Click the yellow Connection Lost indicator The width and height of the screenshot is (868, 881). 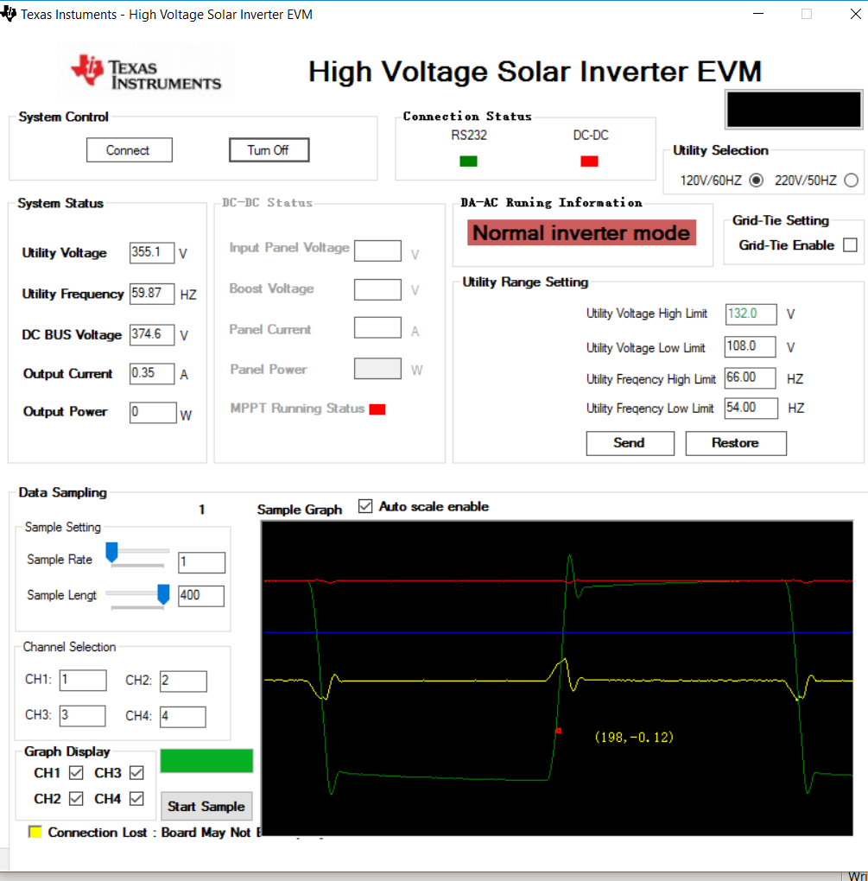click(x=35, y=832)
